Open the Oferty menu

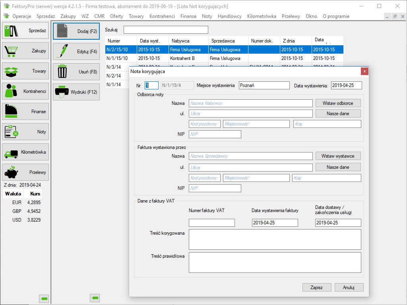pos(116,16)
